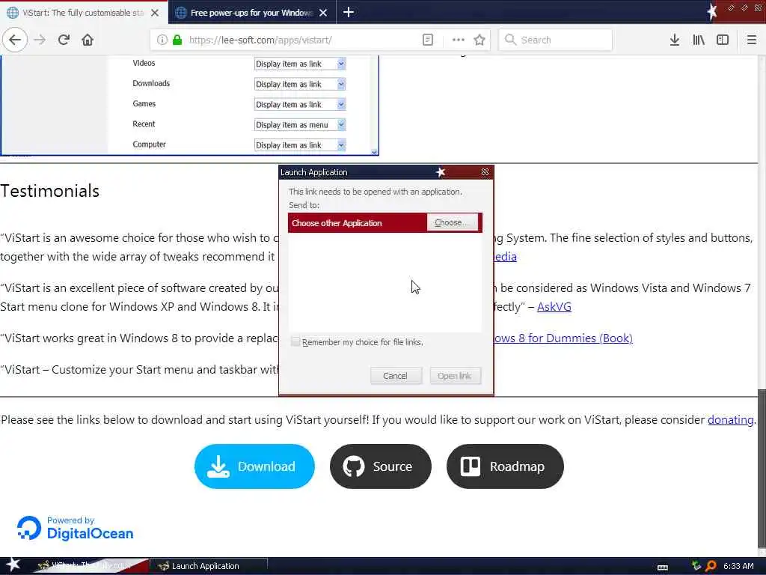The image size is (766, 575).
Task: Click the scroll-down arrow of settings screenshot
Action: point(374,151)
